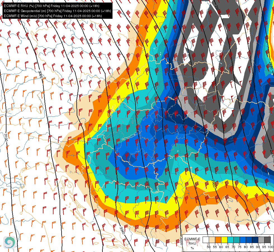Click the % unit label in the legend
This screenshot has width=274, height=252.
pos(192,248)
